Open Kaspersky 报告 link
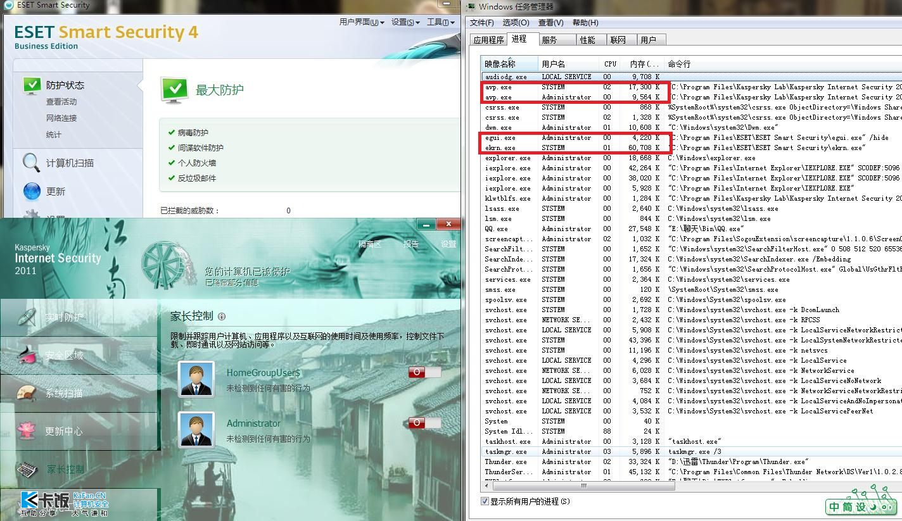902x521 pixels. click(410, 244)
